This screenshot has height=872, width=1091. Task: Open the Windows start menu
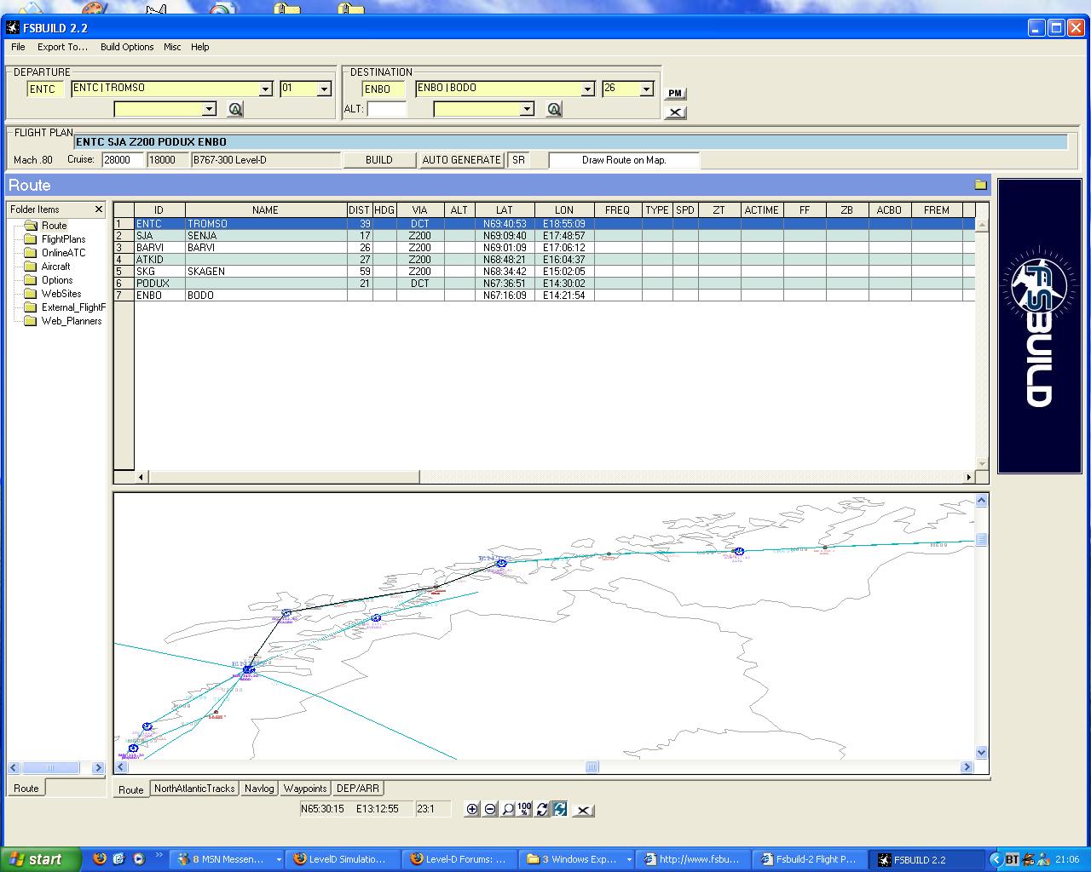[41, 859]
